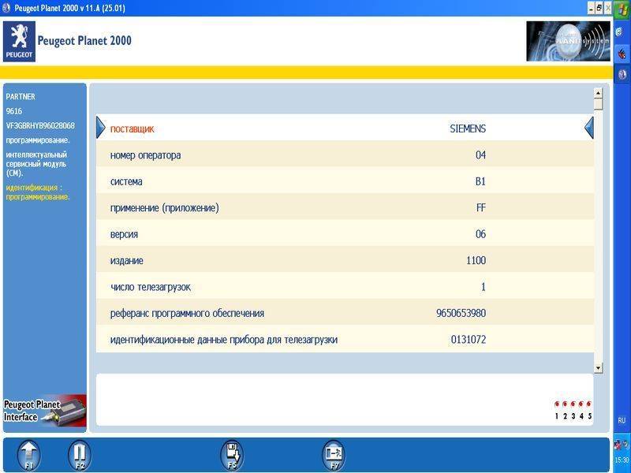This screenshot has width=631, height=473.
Task: Click the scrollbar down arrow of the list
Action: point(598,367)
